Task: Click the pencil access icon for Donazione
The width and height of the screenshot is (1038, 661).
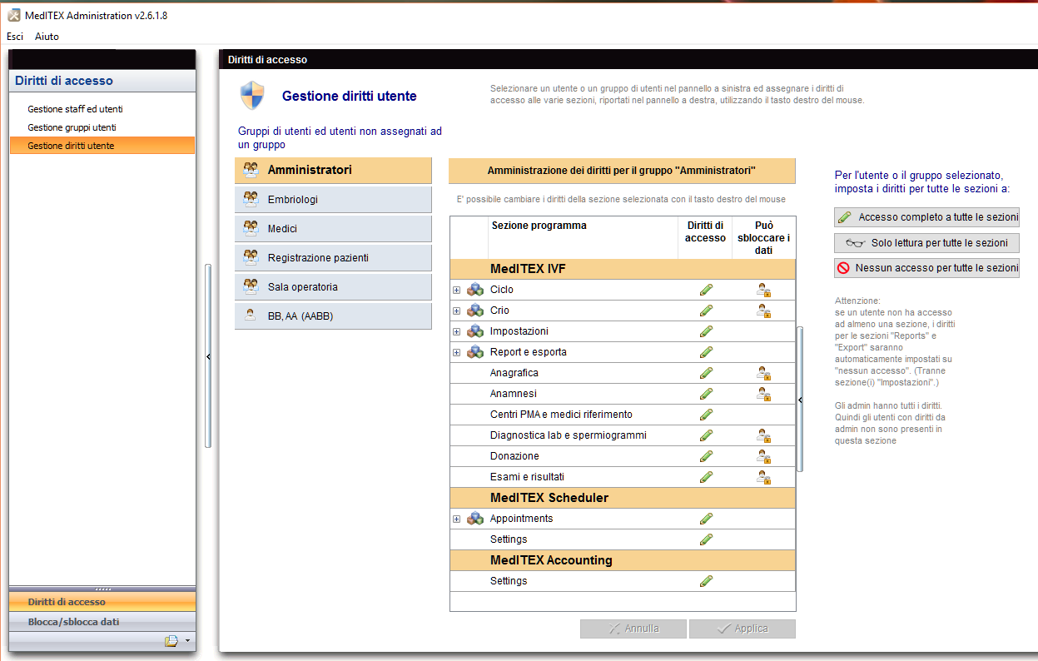Action: tap(706, 456)
